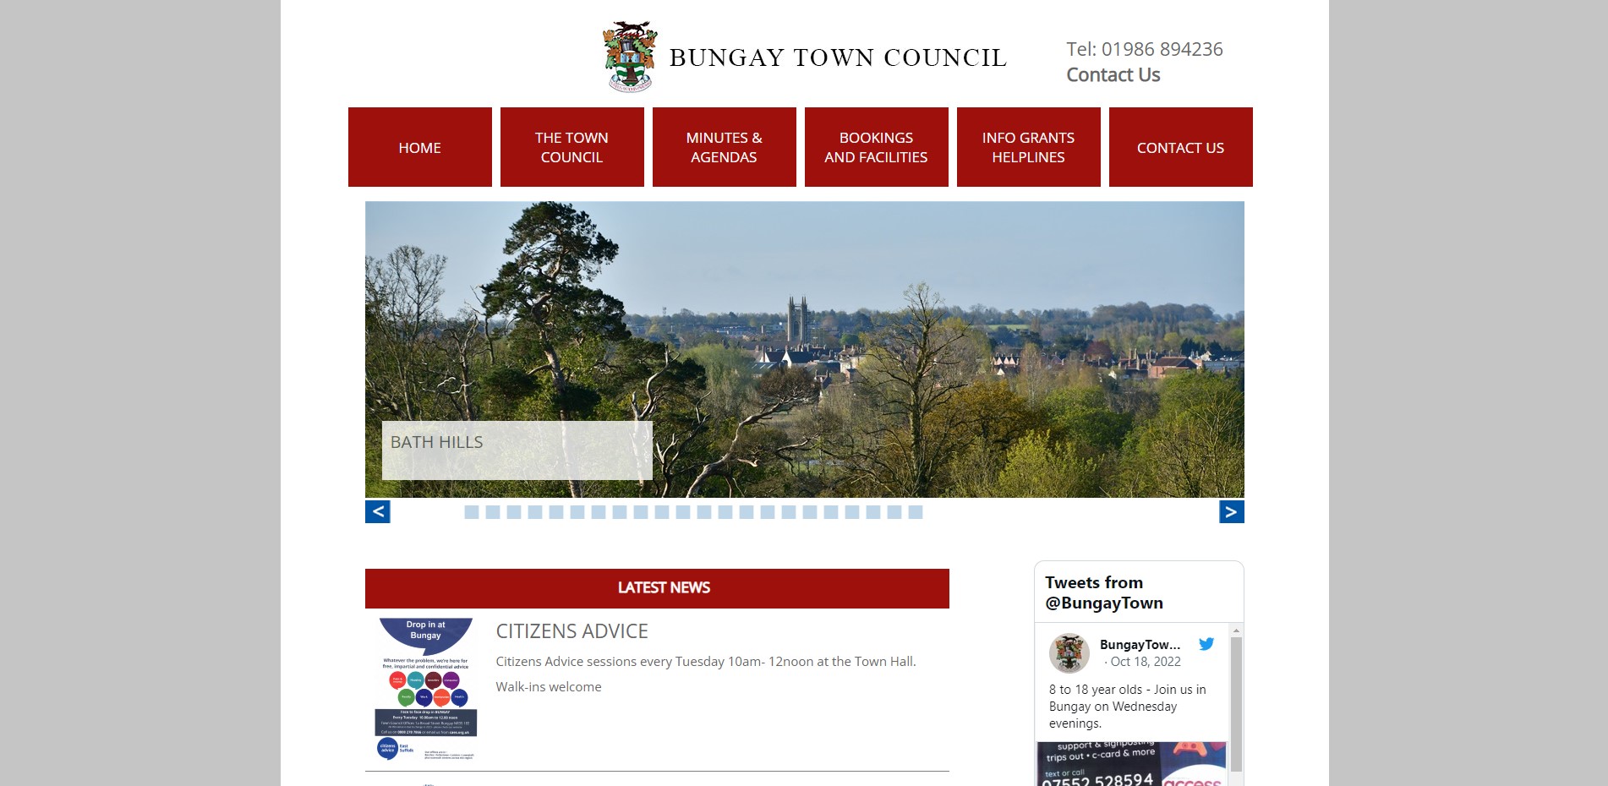The image size is (1608, 786).
Task: Open BOOKINGS AND FACILITIES menu
Action: [877, 147]
